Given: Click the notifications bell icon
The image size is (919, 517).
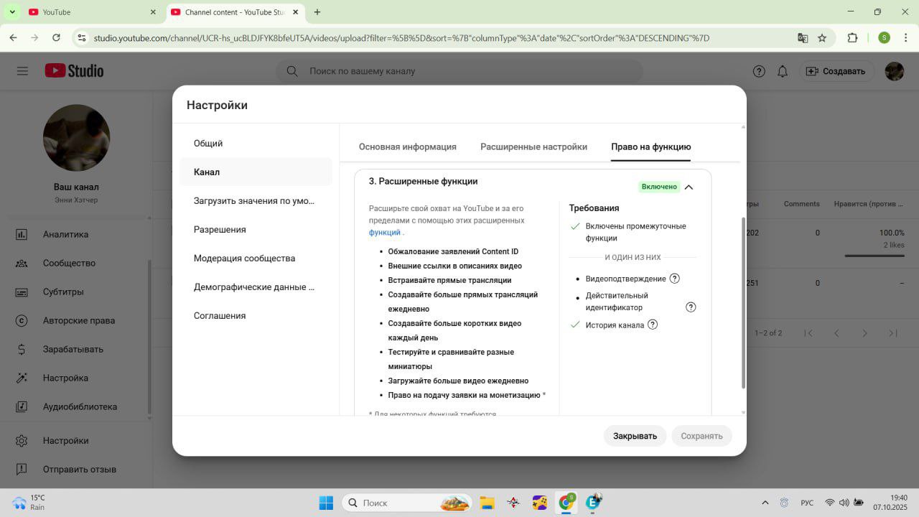Looking at the screenshot, I should point(783,71).
